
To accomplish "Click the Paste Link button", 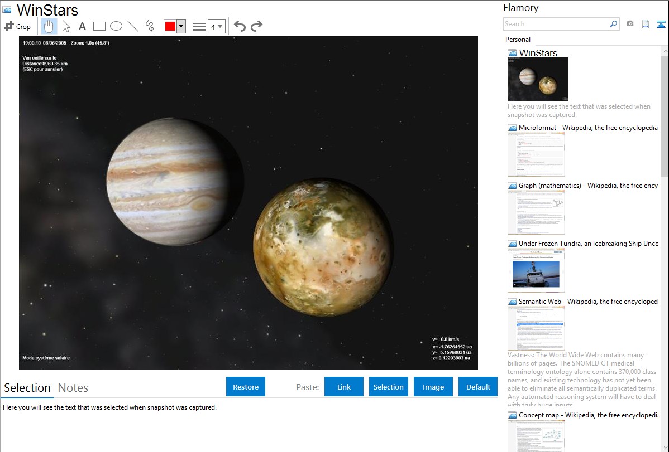I will point(344,387).
